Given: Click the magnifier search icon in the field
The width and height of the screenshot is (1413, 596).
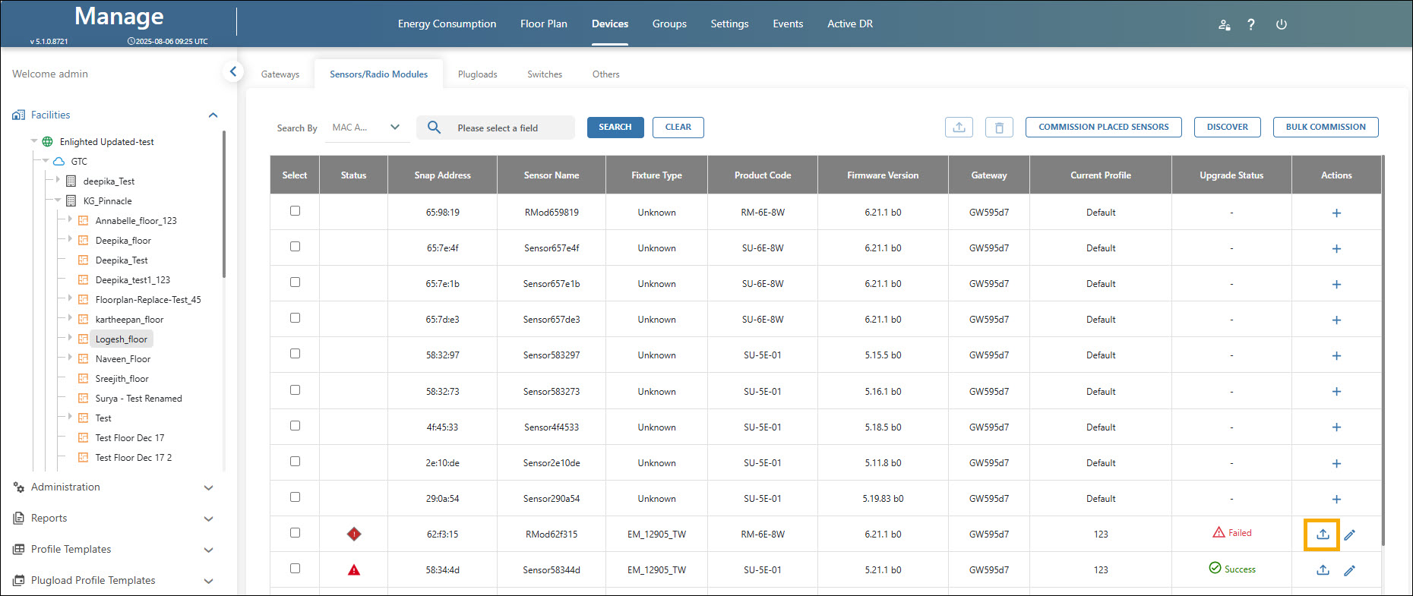Looking at the screenshot, I should click(x=434, y=128).
